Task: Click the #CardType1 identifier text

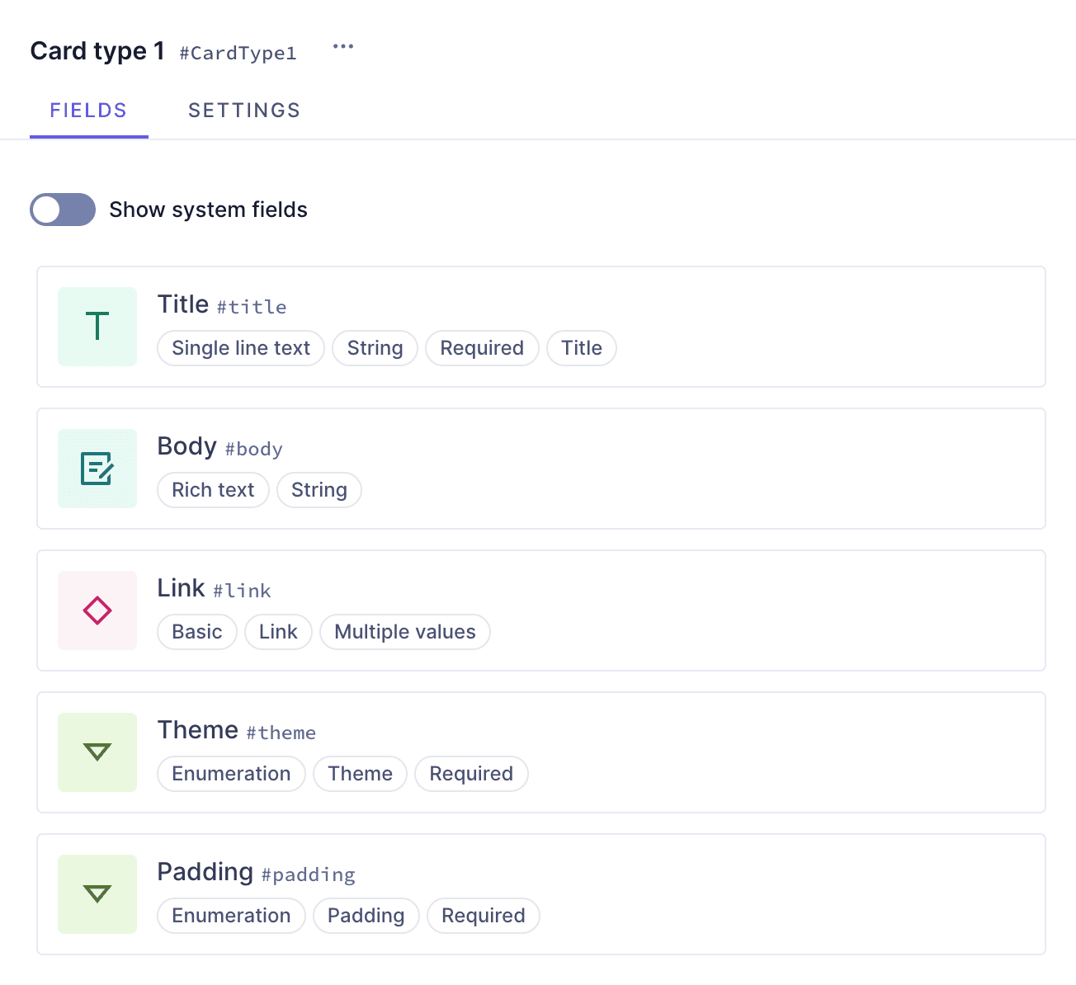Action: coord(238,54)
